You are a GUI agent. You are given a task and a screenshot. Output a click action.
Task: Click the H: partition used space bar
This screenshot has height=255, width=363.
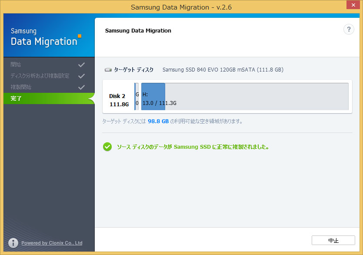[x=153, y=96]
